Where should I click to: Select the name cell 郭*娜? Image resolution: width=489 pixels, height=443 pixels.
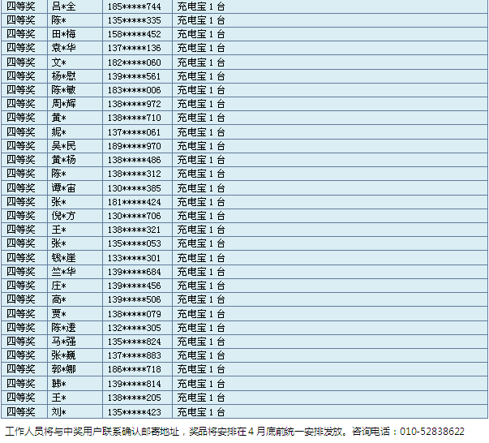point(63,369)
